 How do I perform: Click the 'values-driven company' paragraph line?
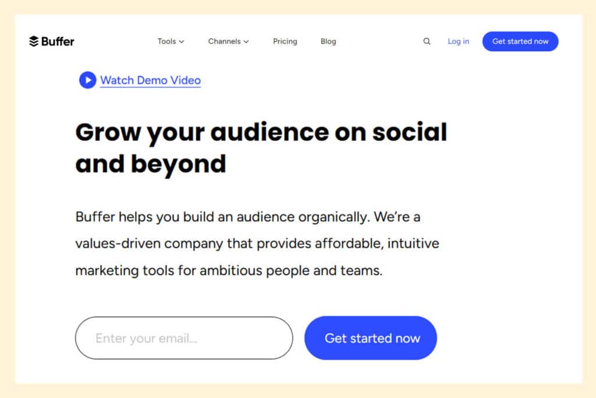[257, 244]
